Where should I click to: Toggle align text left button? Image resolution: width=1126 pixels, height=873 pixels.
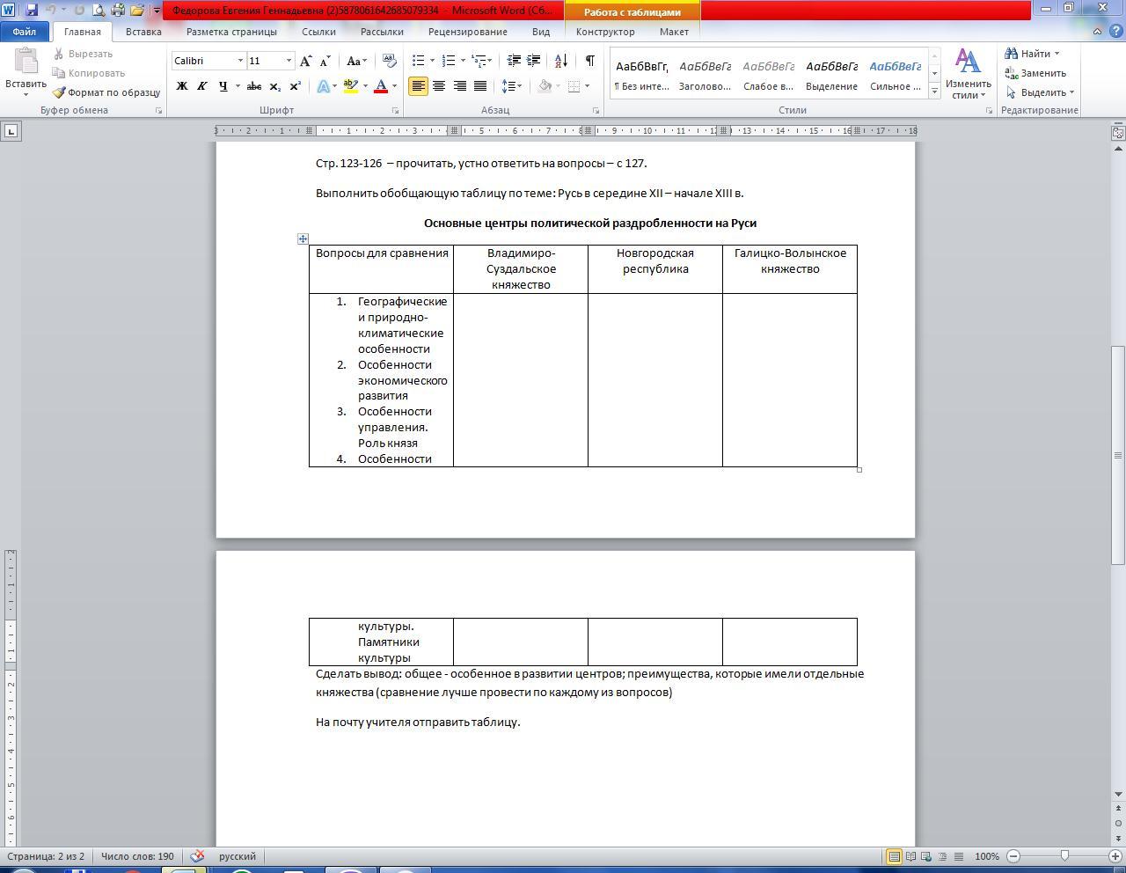click(x=418, y=86)
